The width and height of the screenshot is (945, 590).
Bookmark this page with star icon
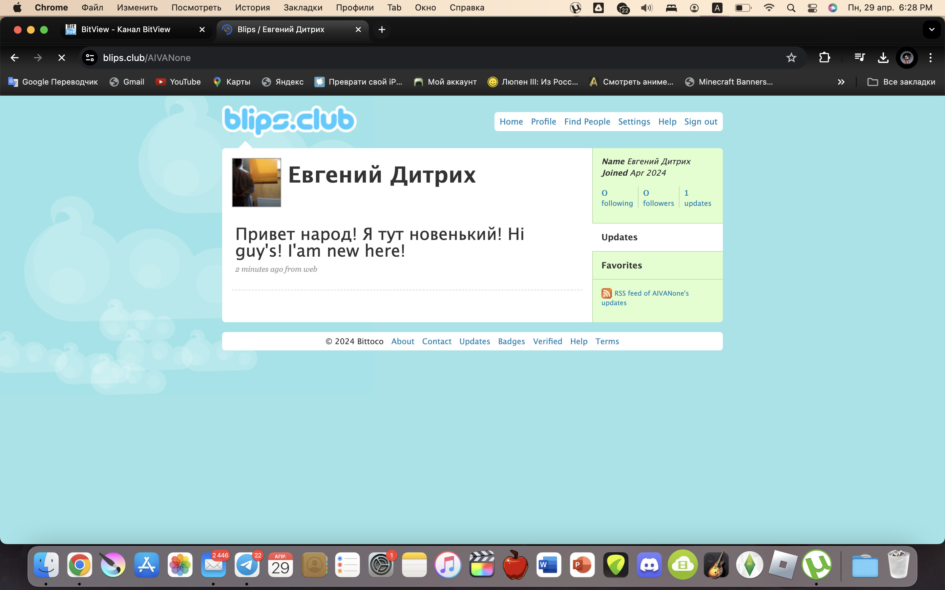[791, 58]
